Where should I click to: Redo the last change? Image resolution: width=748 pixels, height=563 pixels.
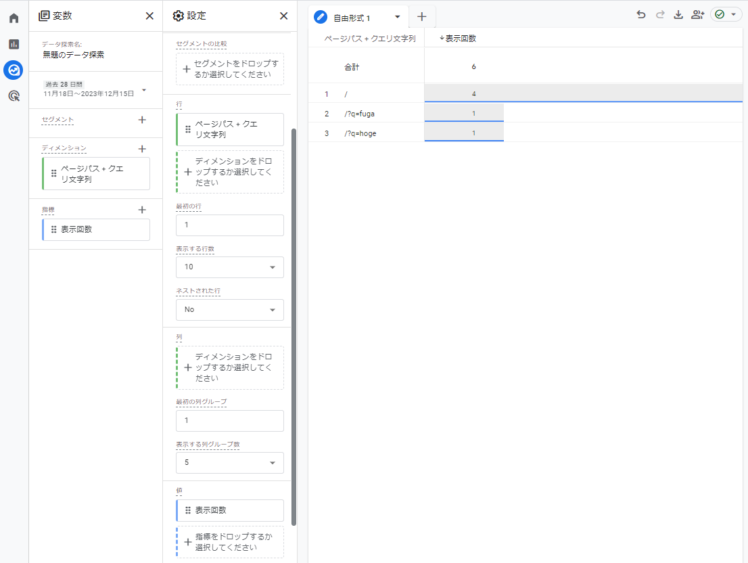[660, 15]
